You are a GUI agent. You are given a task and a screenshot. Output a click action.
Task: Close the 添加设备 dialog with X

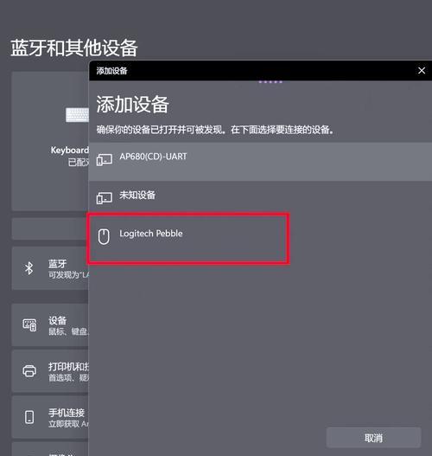point(422,70)
